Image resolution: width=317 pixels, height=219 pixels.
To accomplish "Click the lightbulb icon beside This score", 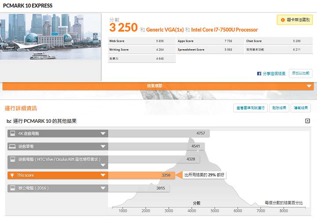I will point(11,175).
